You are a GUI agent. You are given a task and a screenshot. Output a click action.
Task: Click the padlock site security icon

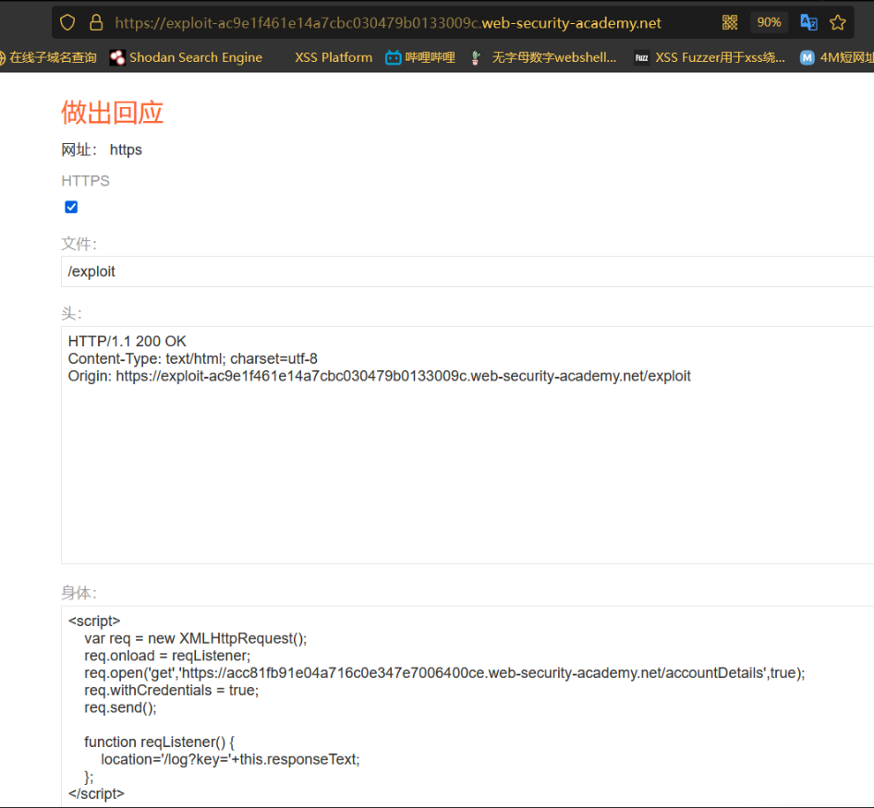[x=96, y=23]
